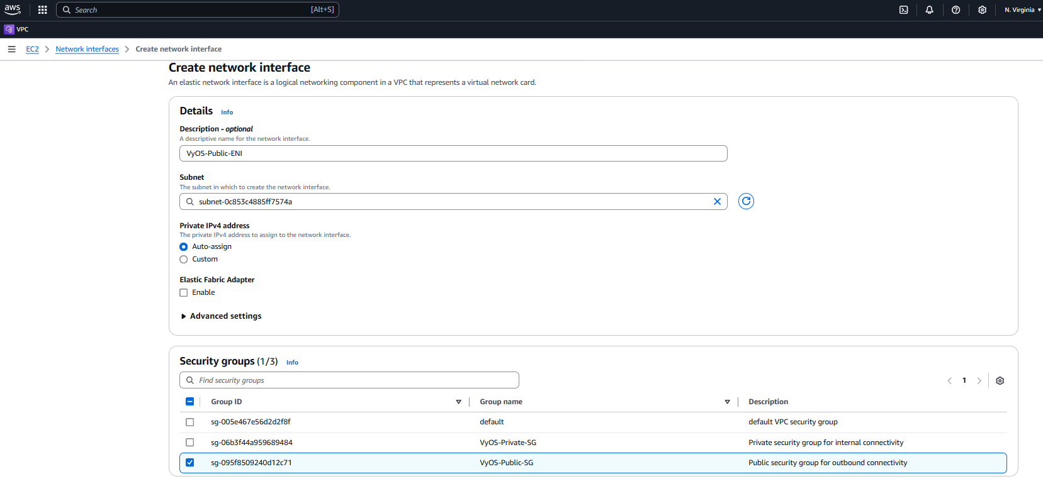The width and height of the screenshot is (1043, 479).
Task: Clear the selected subnet value
Action: pyautogui.click(x=717, y=202)
